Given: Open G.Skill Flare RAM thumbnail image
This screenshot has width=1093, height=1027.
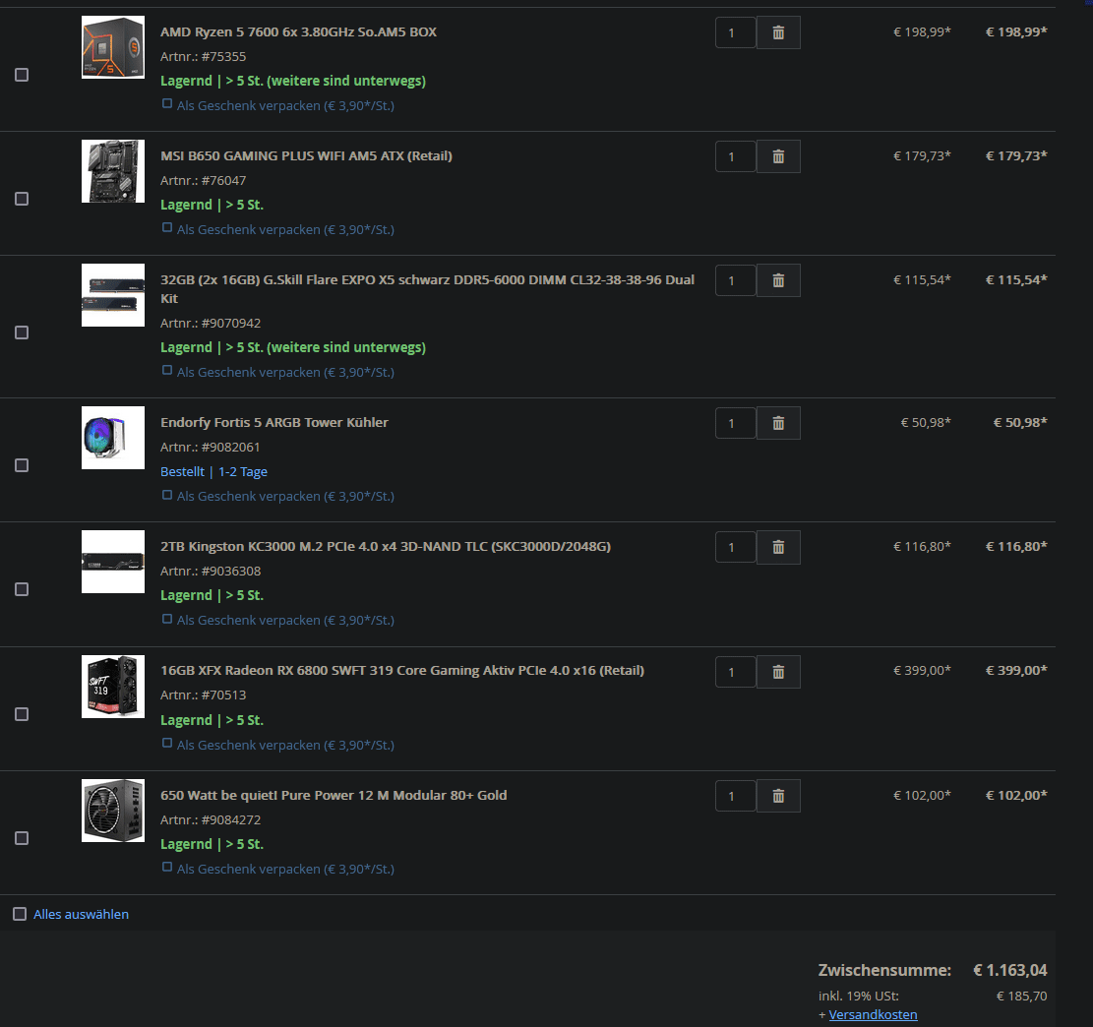Looking at the screenshot, I should [113, 295].
